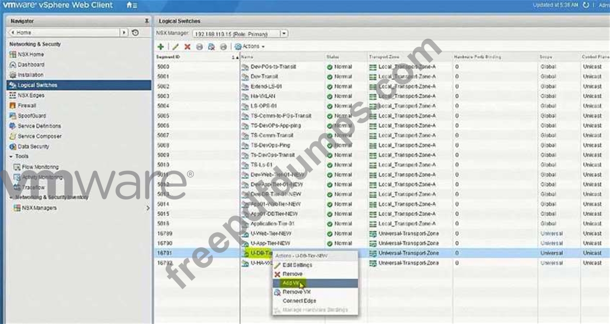610x324 pixels.
Task: Select the U-Web-Tier-NEW logical switch
Action: point(270,233)
